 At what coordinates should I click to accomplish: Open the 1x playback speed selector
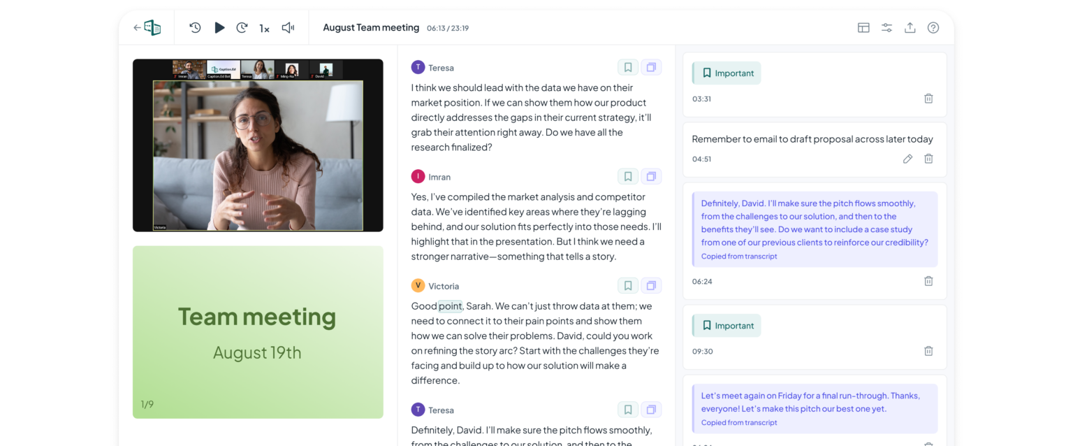264,29
